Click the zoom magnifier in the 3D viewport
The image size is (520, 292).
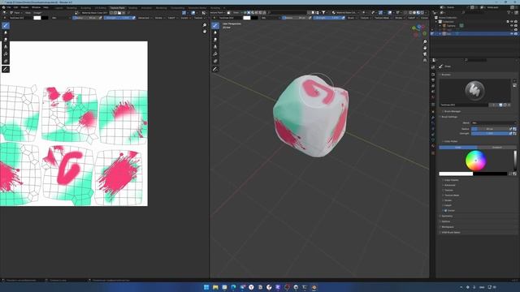tap(425, 42)
